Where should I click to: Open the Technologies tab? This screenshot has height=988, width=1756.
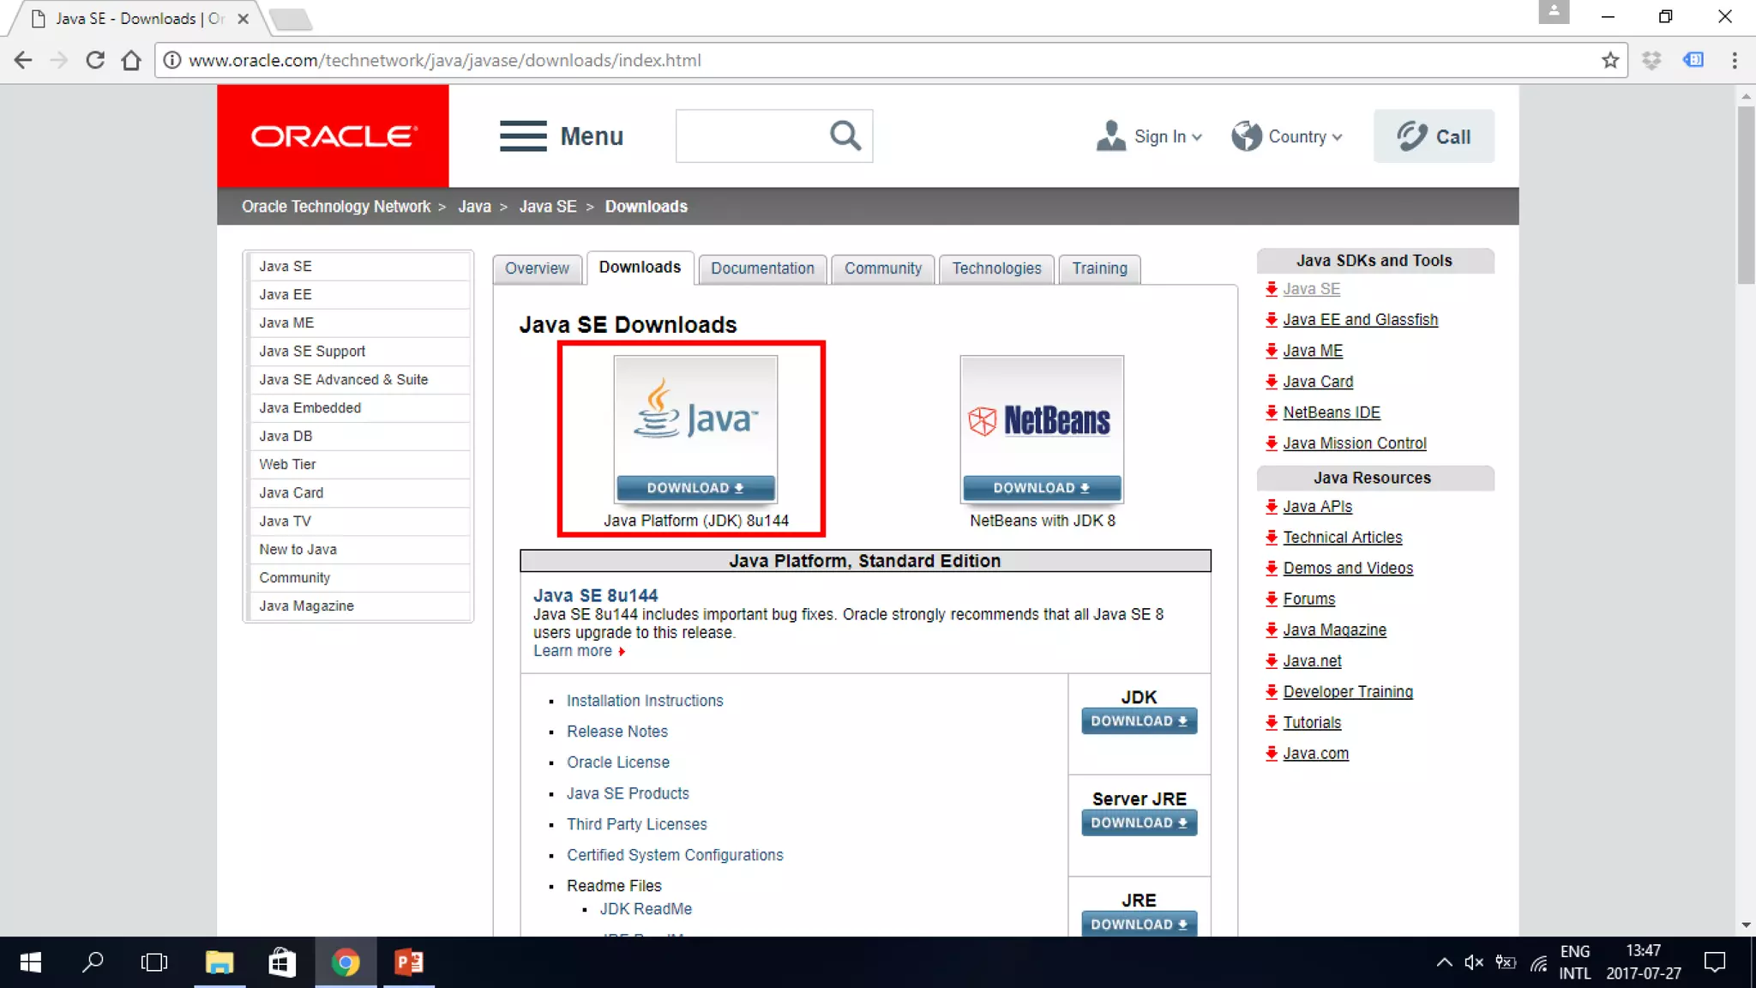996,268
